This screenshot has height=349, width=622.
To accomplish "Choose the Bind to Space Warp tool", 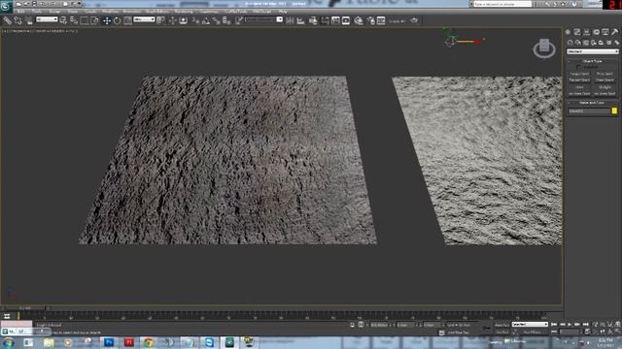I will [28, 20].
